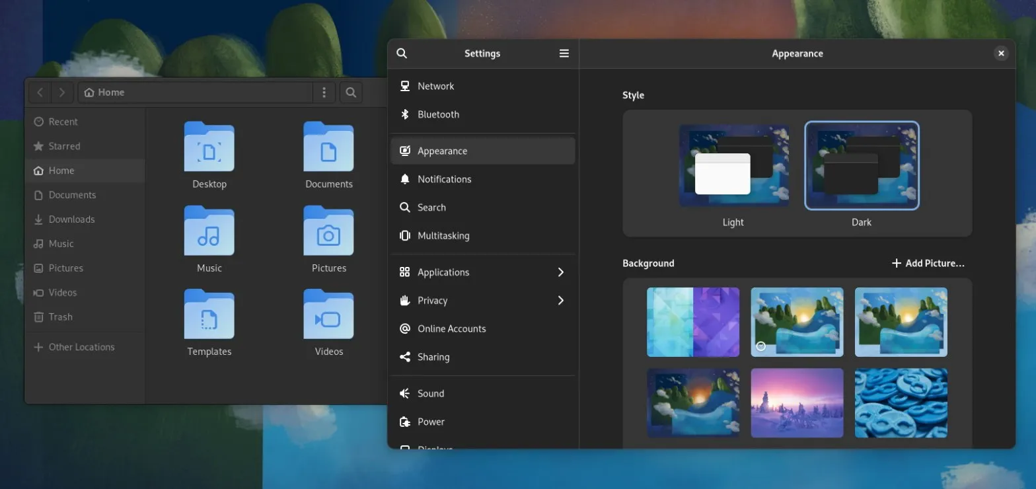1036x489 pixels.
Task: Select the purple winter landscape wallpaper
Action: click(x=797, y=403)
